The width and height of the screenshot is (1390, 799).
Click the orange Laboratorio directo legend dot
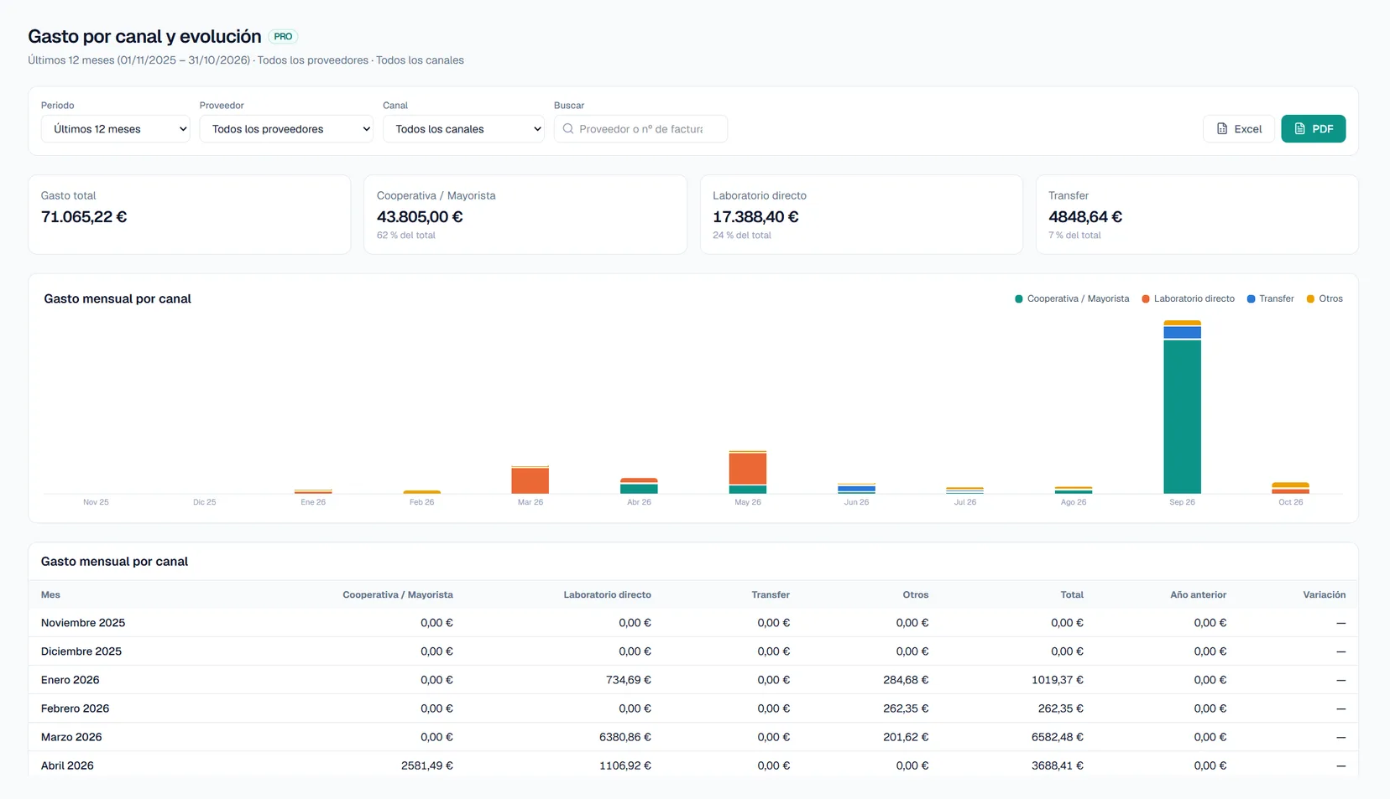pos(1146,298)
